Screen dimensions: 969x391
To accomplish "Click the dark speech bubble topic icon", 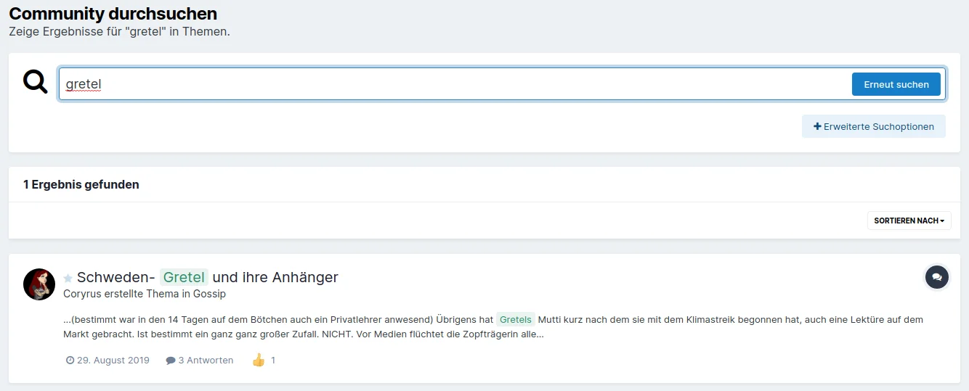I will tap(936, 277).
